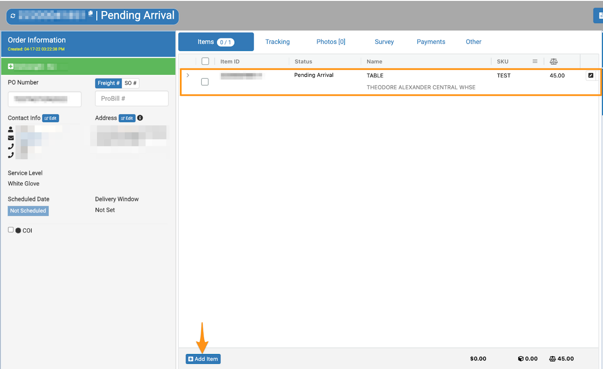This screenshot has width=603, height=369.
Task: Sort by the Name column header
Action: point(375,62)
